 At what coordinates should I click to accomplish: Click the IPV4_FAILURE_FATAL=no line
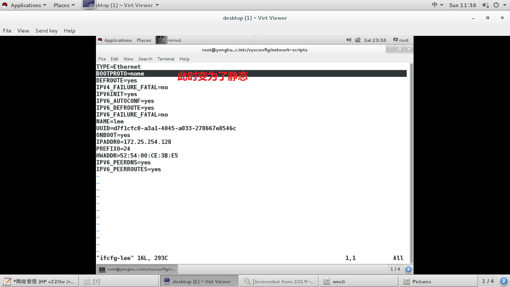pyautogui.click(x=132, y=87)
